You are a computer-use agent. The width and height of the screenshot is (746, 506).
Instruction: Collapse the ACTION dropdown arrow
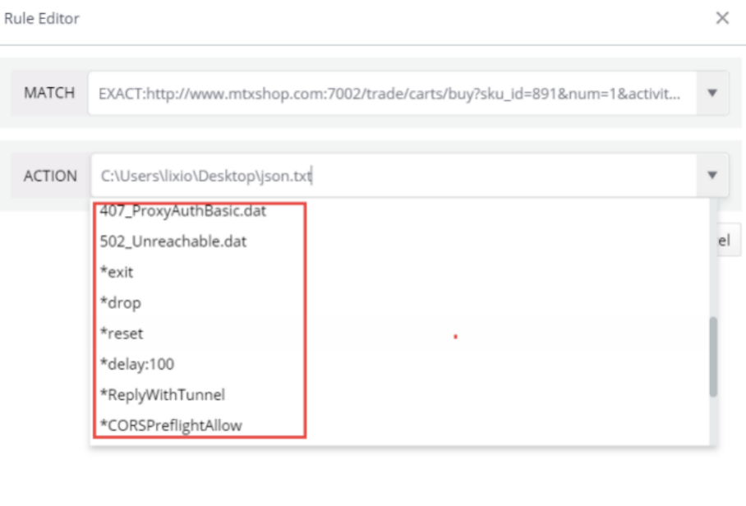tap(712, 175)
